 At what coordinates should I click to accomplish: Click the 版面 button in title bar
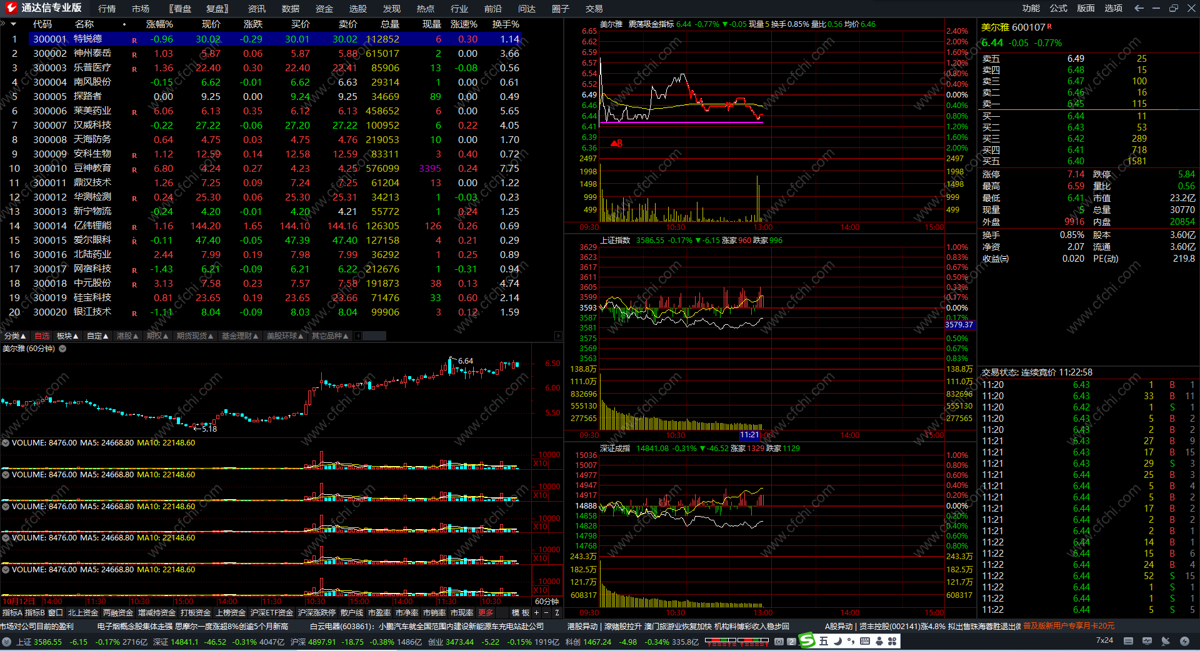pos(1086,8)
